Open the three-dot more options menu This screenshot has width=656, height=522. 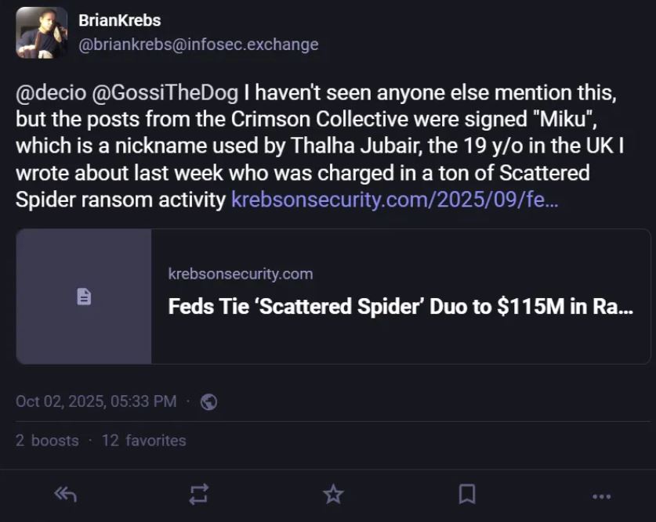point(601,495)
